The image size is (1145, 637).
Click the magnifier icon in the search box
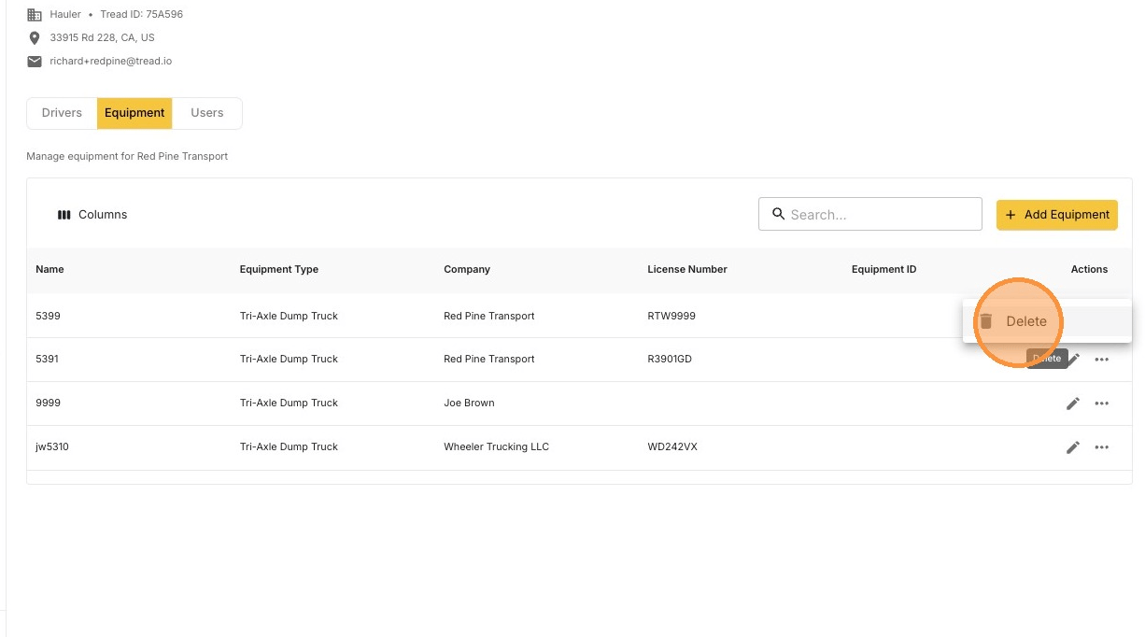click(x=778, y=214)
